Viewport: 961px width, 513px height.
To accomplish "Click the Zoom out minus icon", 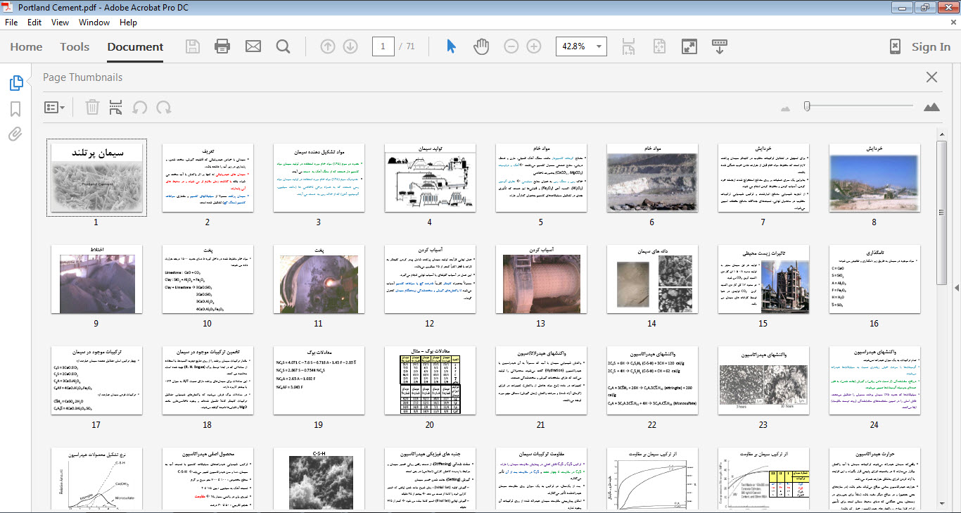I will click(511, 46).
